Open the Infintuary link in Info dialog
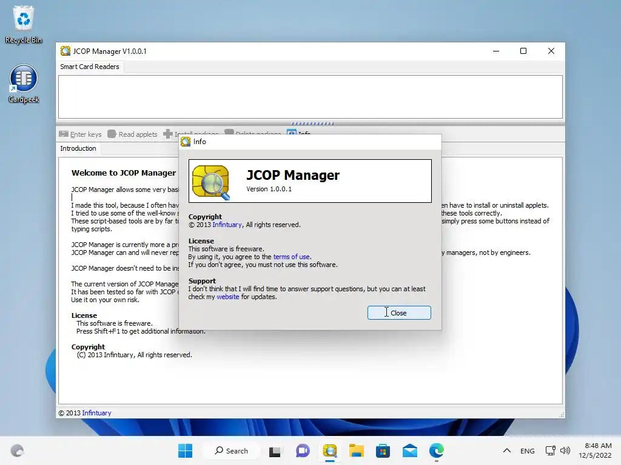Screen dimensions: 621x465 tap(227, 225)
